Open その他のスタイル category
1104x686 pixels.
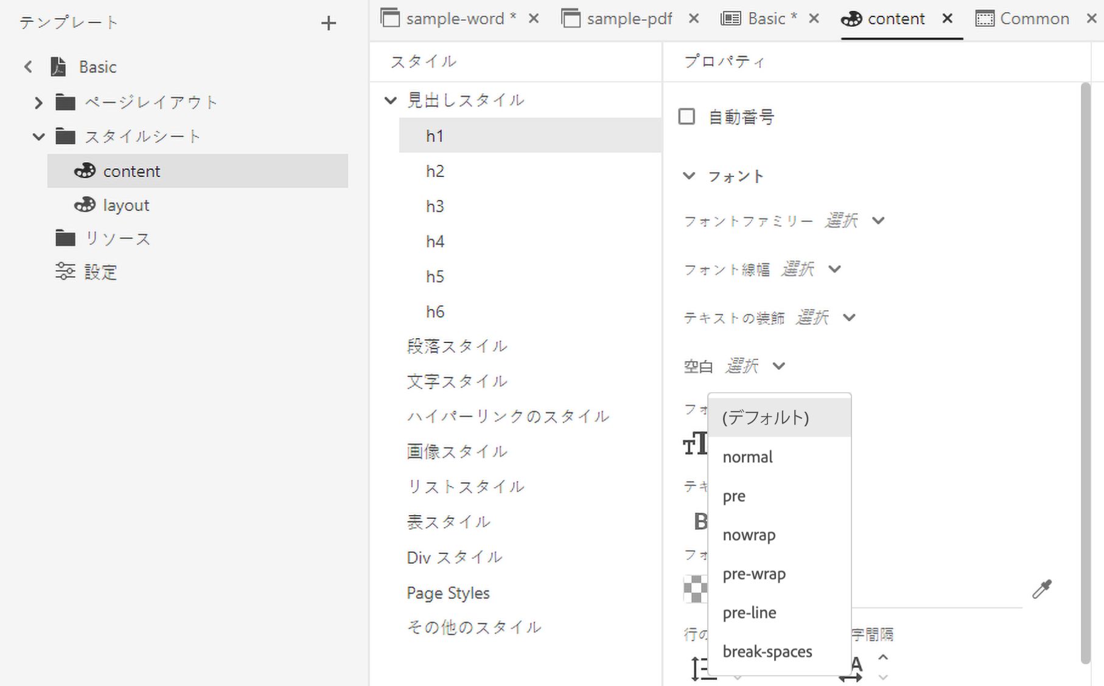[473, 628]
